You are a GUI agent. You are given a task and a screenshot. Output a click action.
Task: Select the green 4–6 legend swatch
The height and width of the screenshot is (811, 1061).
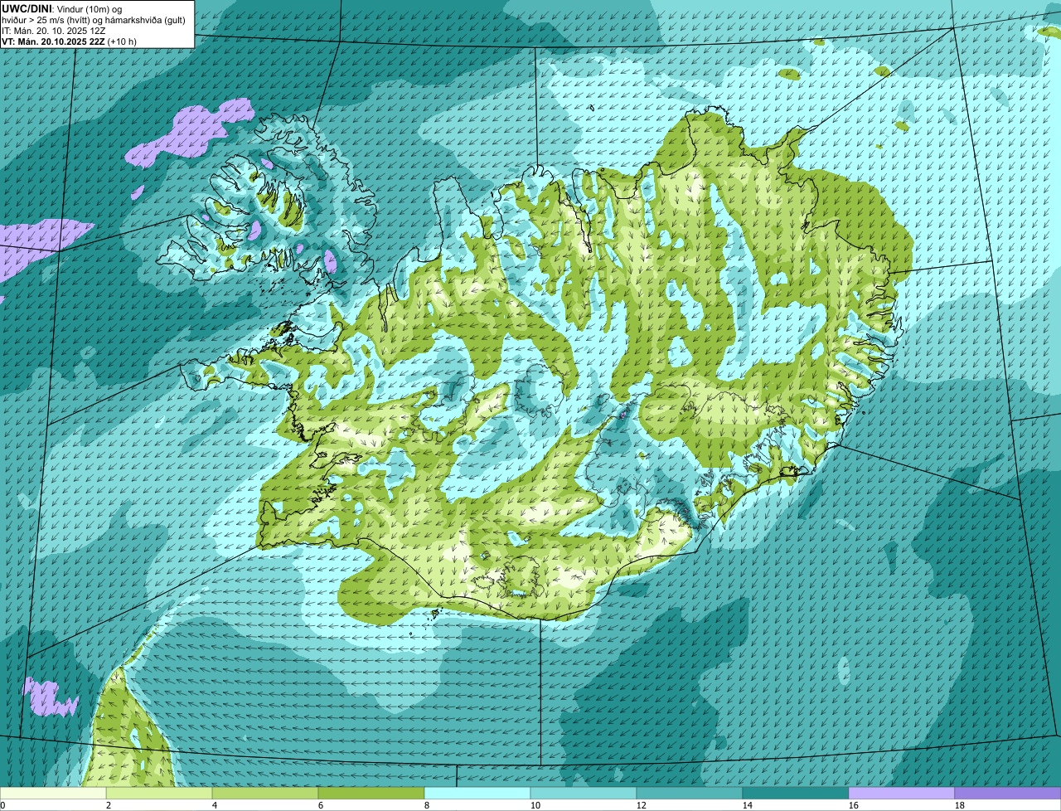[x=265, y=793]
